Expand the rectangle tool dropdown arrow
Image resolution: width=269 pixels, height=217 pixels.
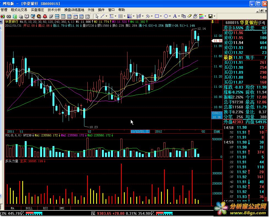161,16
